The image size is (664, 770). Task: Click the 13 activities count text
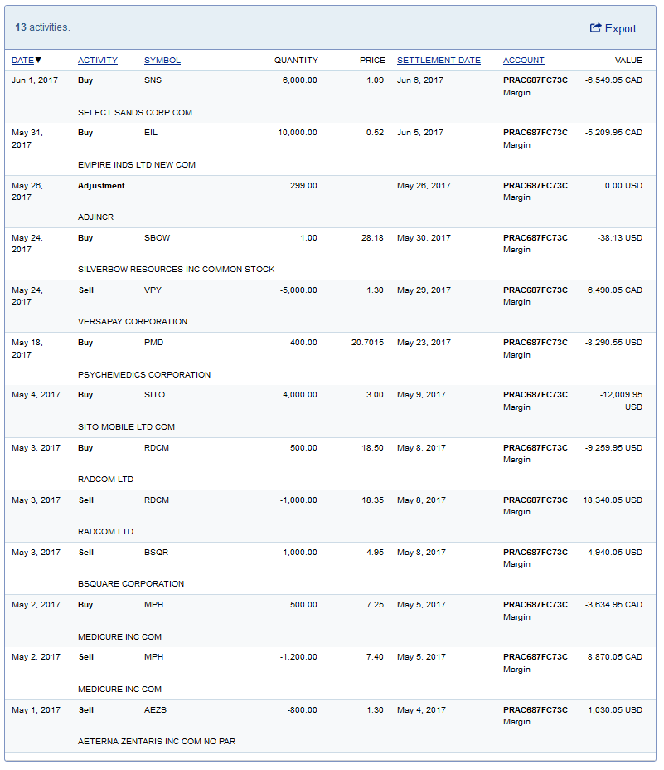tap(42, 27)
